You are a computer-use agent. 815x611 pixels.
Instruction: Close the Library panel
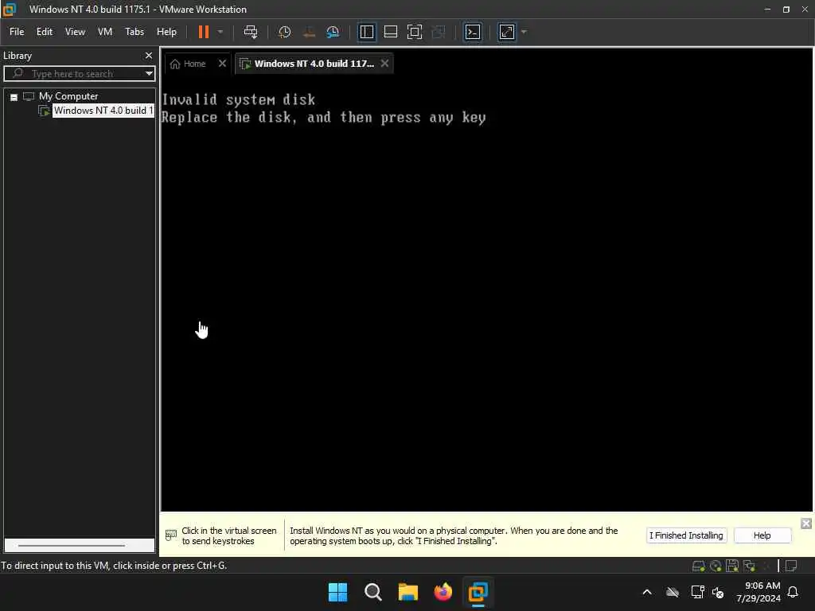pyautogui.click(x=149, y=55)
